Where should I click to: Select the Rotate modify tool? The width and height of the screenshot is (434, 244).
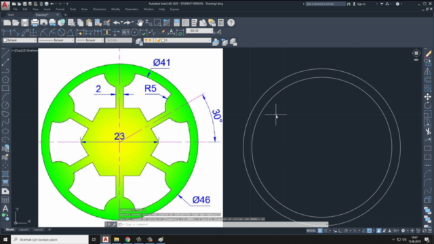click(x=428, y=106)
